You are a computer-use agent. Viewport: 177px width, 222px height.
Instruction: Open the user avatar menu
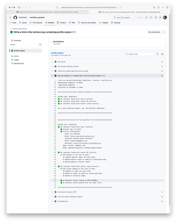coord(165,17)
